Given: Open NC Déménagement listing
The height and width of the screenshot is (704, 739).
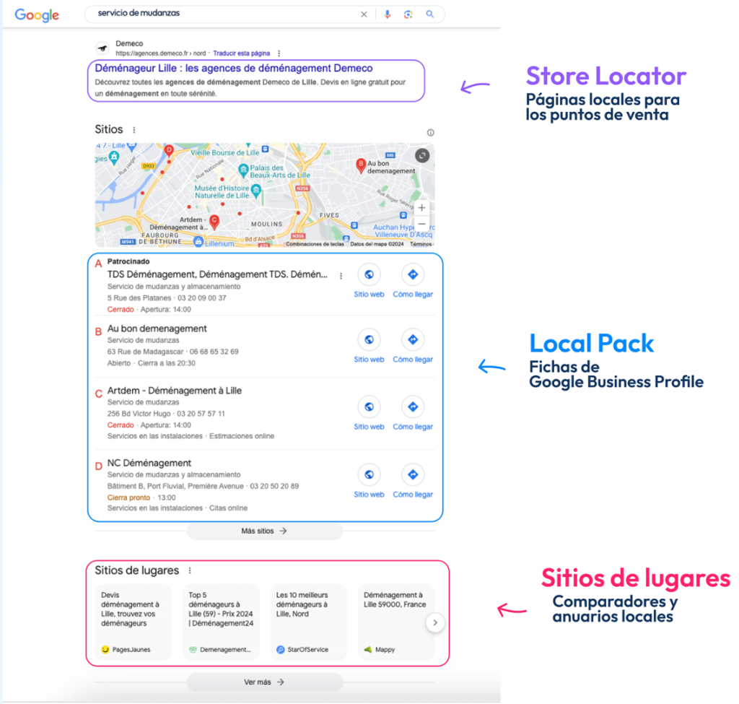Looking at the screenshot, I should click(x=149, y=463).
